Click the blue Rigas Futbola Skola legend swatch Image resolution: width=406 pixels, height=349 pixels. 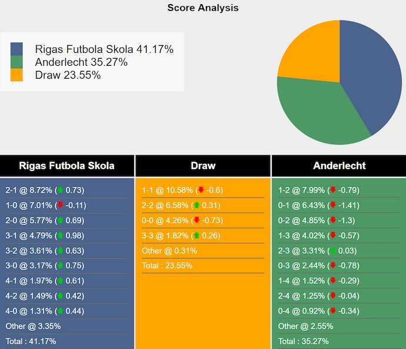click(16, 49)
